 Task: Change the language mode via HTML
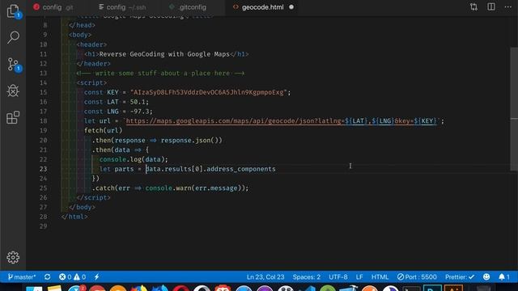pyautogui.click(x=380, y=276)
